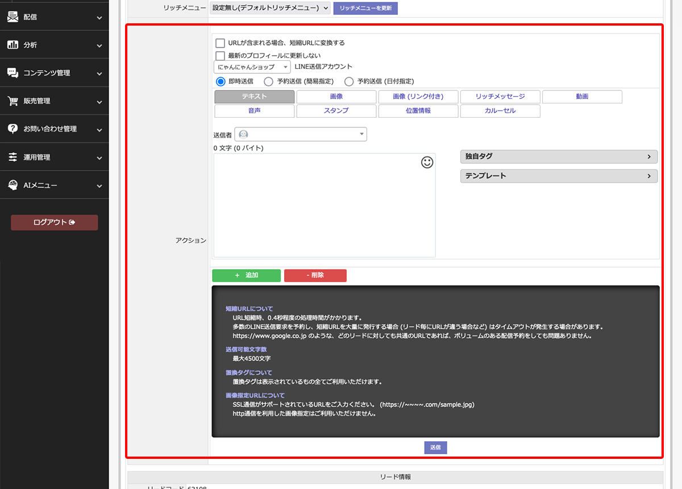This screenshot has height=489, width=682.
Task: Click the chat bubble icon beside コンテンツ管理
Action: [13, 73]
